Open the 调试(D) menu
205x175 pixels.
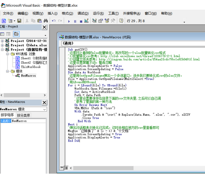(x=83, y=14)
